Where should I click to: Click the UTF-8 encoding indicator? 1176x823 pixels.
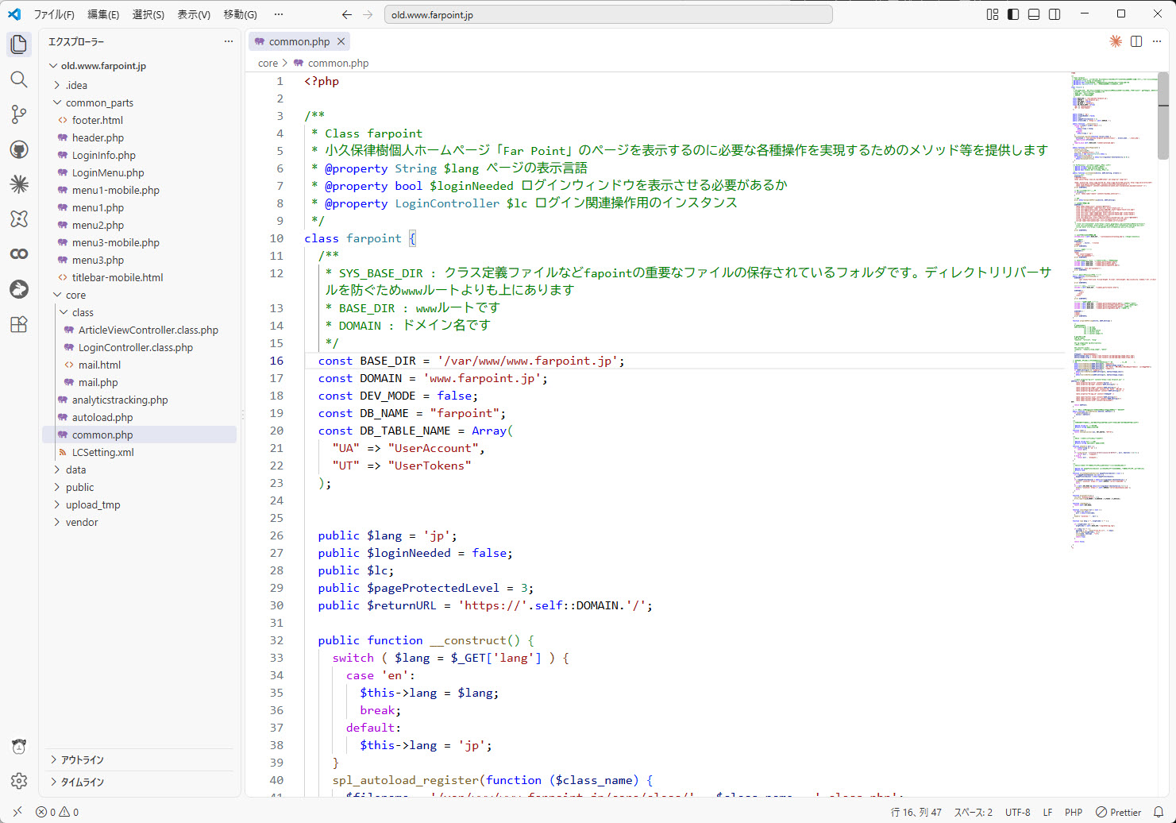(x=1018, y=812)
